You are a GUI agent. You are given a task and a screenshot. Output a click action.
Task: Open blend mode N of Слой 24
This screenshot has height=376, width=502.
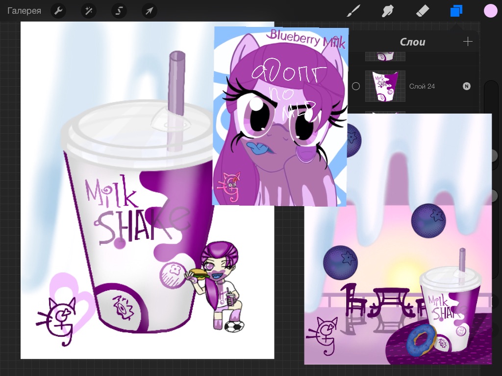[467, 86]
